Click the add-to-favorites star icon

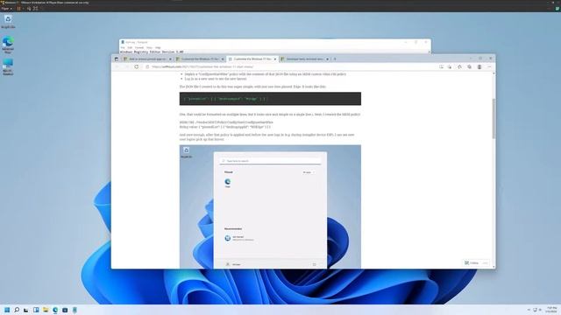(x=450, y=66)
